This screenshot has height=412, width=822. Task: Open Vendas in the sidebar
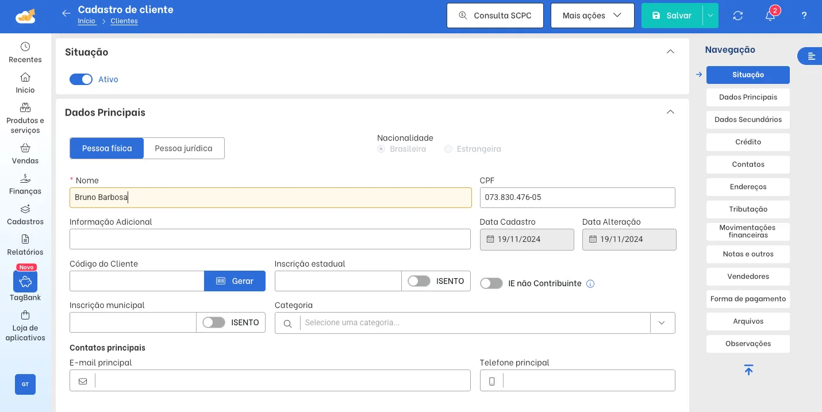pos(25,153)
